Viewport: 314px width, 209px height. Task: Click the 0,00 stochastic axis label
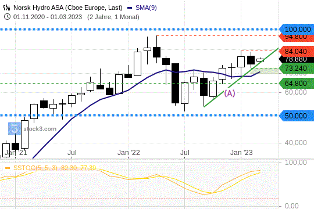click(x=291, y=206)
